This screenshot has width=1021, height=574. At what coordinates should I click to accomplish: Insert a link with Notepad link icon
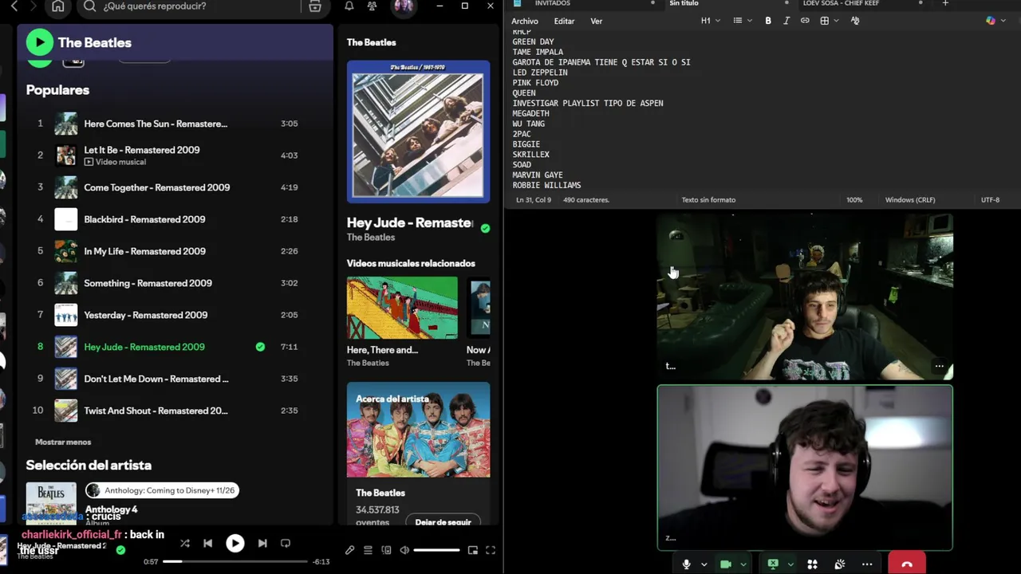click(x=805, y=21)
